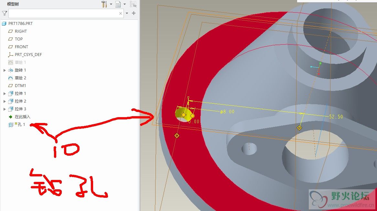377x211 pixels.
Task: Focus the model tree search field
Action: click(66, 14)
